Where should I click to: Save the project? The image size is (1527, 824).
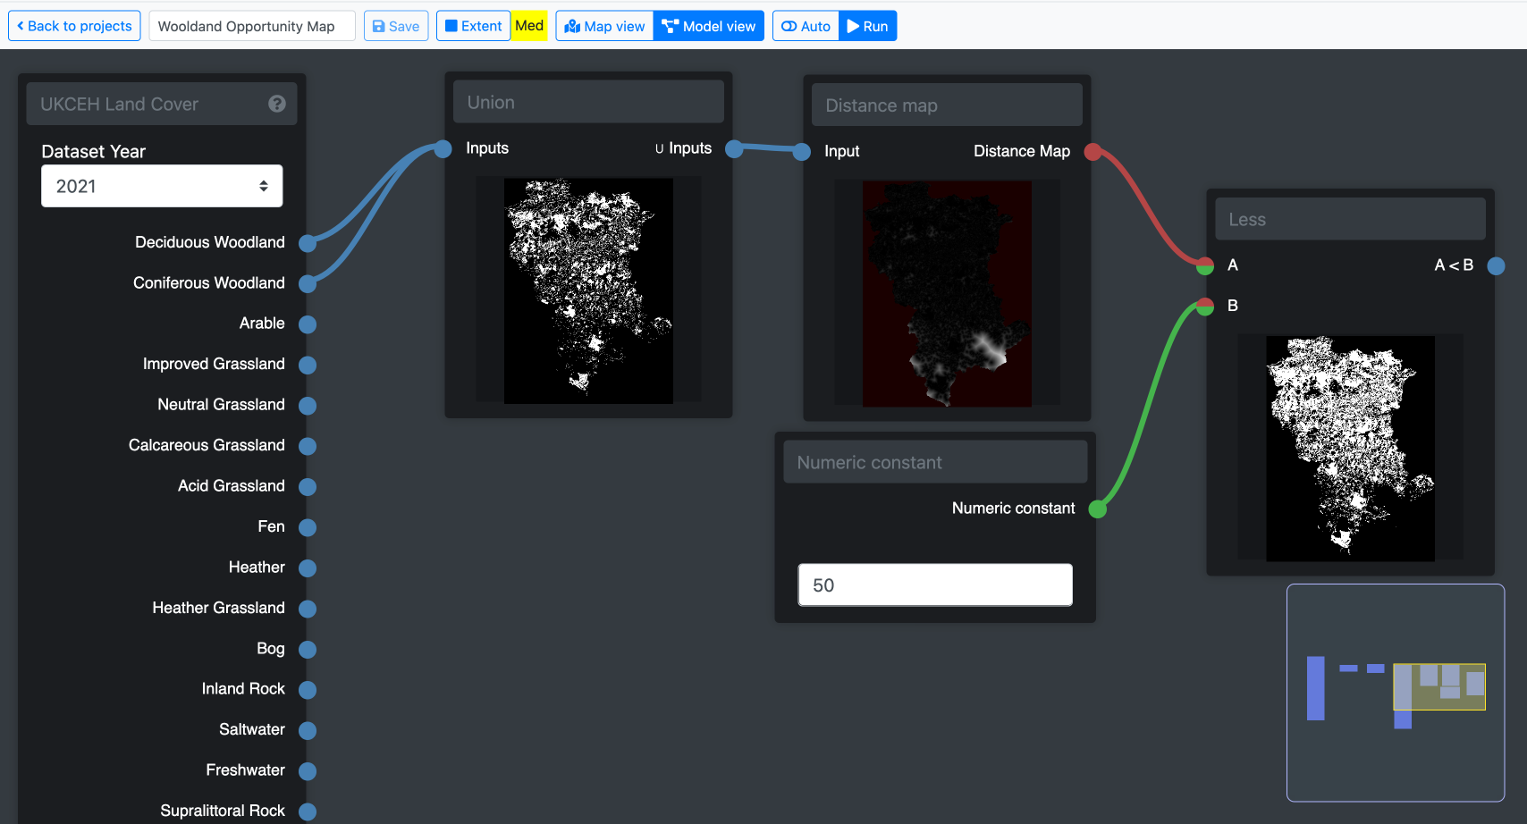[396, 26]
